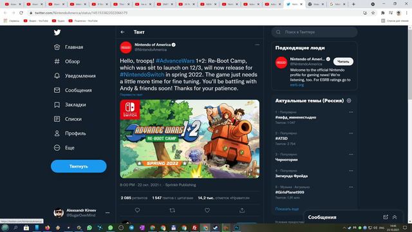Image resolution: width=412 pixels, height=232 pixels.
Task: Open the esrb.org link
Action: pyautogui.click(x=297, y=84)
